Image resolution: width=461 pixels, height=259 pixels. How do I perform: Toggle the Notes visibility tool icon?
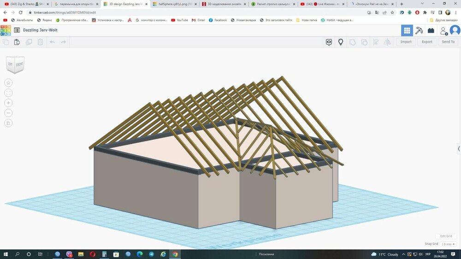point(329,42)
